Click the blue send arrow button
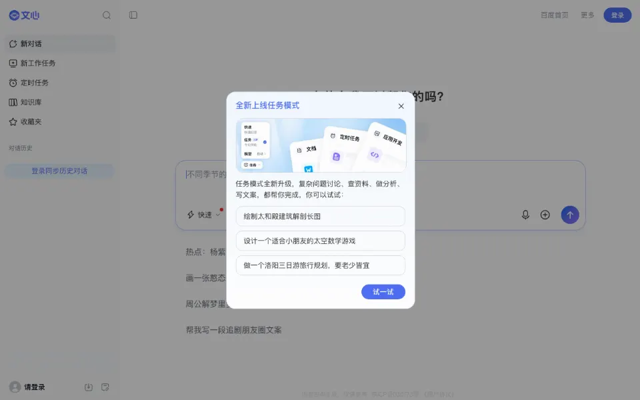Viewport: 640px width, 400px height. pos(570,215)
